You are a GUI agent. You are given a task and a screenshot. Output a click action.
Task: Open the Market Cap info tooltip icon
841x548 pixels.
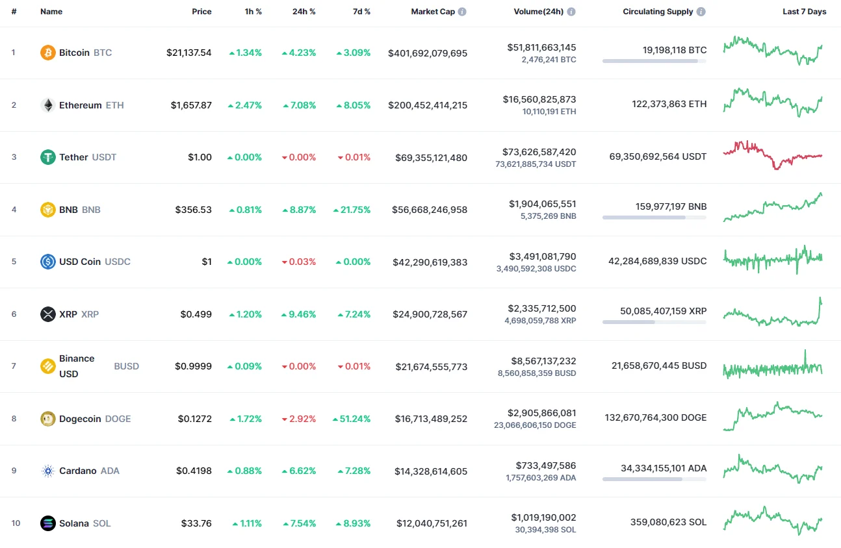tap(463, 11)
